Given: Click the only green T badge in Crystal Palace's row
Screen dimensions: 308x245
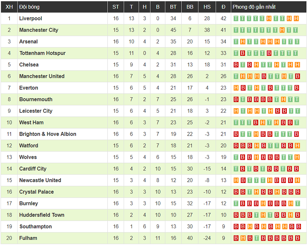Looking at the screenshot, I should [249, 192].
